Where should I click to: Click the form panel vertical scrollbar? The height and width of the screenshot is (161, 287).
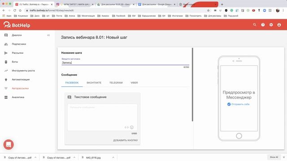click(192, 85)
